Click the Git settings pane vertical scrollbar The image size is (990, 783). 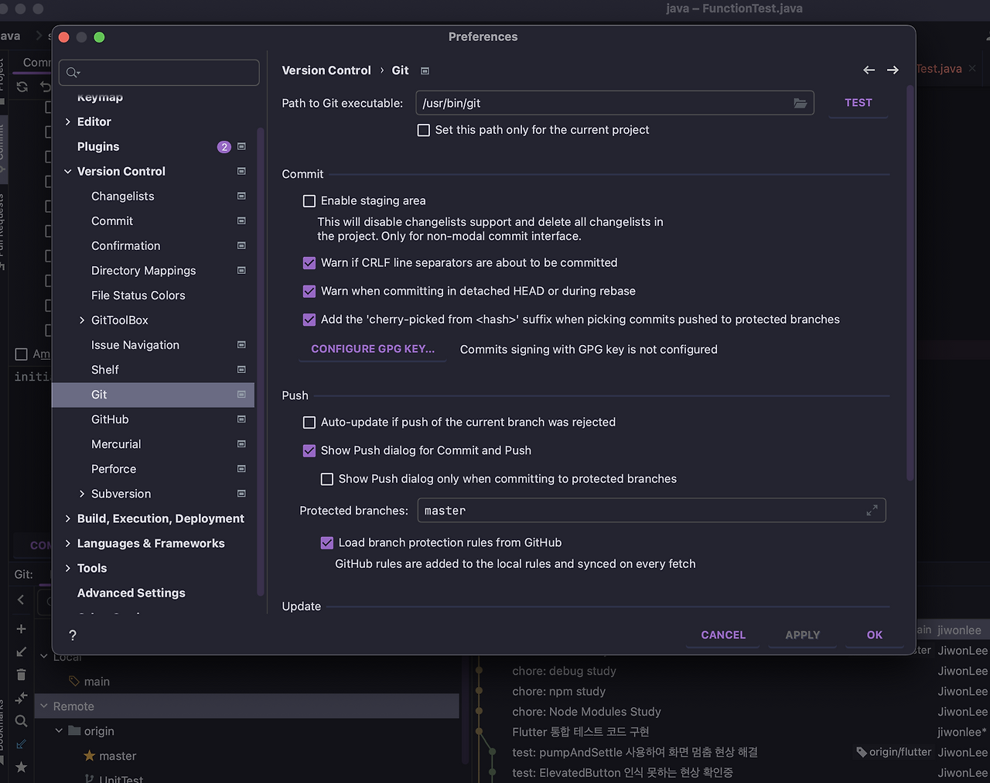tap(910, 282)
